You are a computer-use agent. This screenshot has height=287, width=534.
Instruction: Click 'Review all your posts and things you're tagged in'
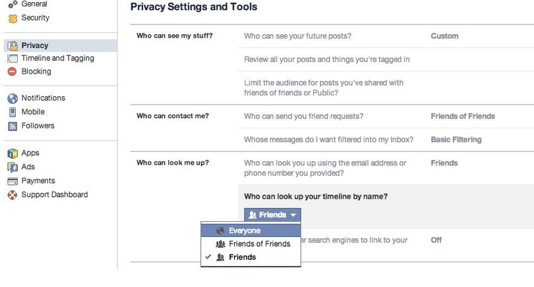(326, 59)
